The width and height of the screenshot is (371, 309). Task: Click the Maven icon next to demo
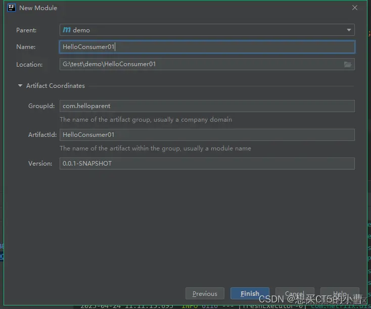pyautogui.click(x=67, y=30)
